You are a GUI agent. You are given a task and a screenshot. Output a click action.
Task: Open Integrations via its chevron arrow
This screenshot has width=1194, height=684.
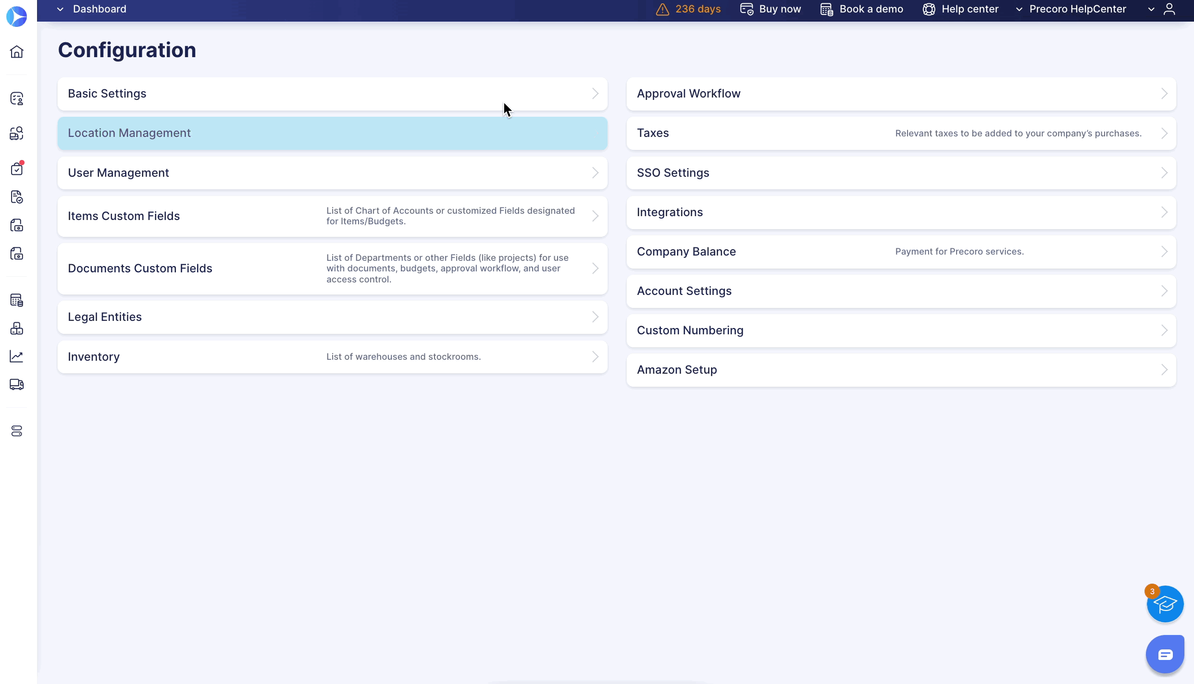pos(1164,212)
